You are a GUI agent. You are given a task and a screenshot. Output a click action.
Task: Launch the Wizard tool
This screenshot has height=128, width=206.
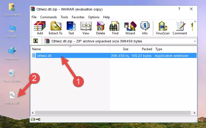click(130, 28)
